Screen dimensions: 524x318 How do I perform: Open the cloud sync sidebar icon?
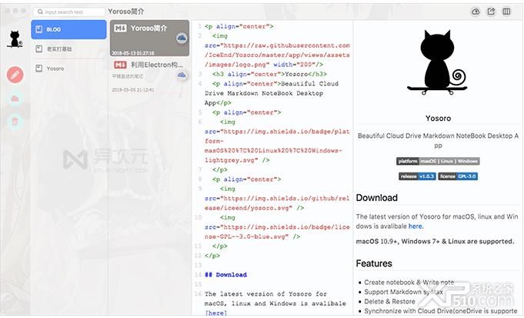15,99
